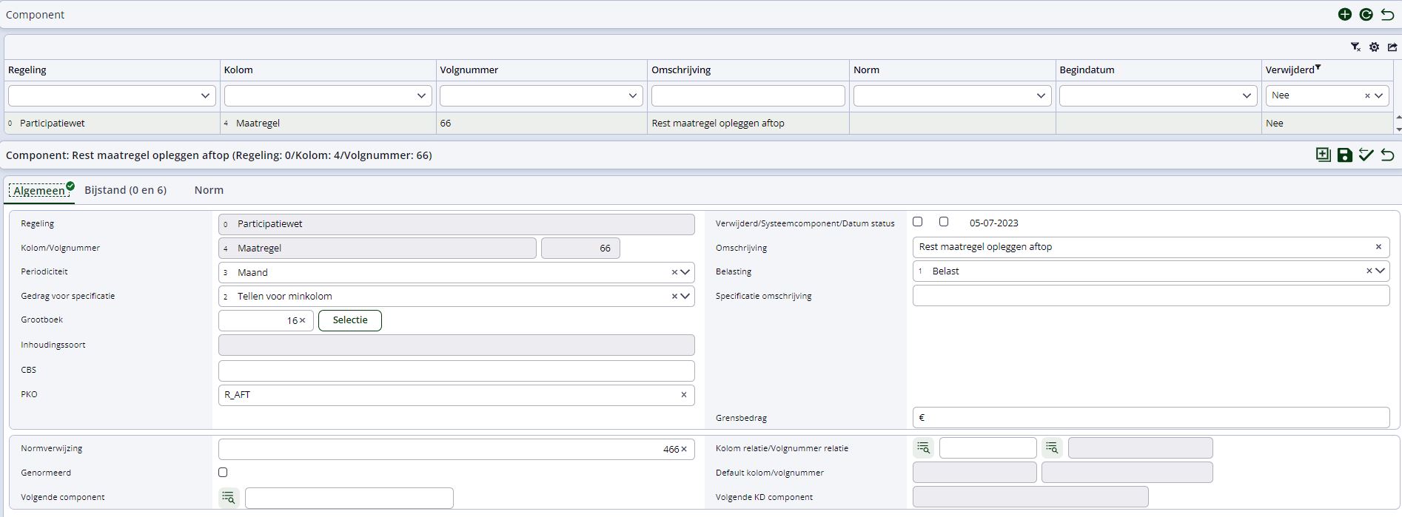Toggle the Systeemcomponent checkbox
This screenshot has width=1402, height=517.
click(x=944, y=221)
